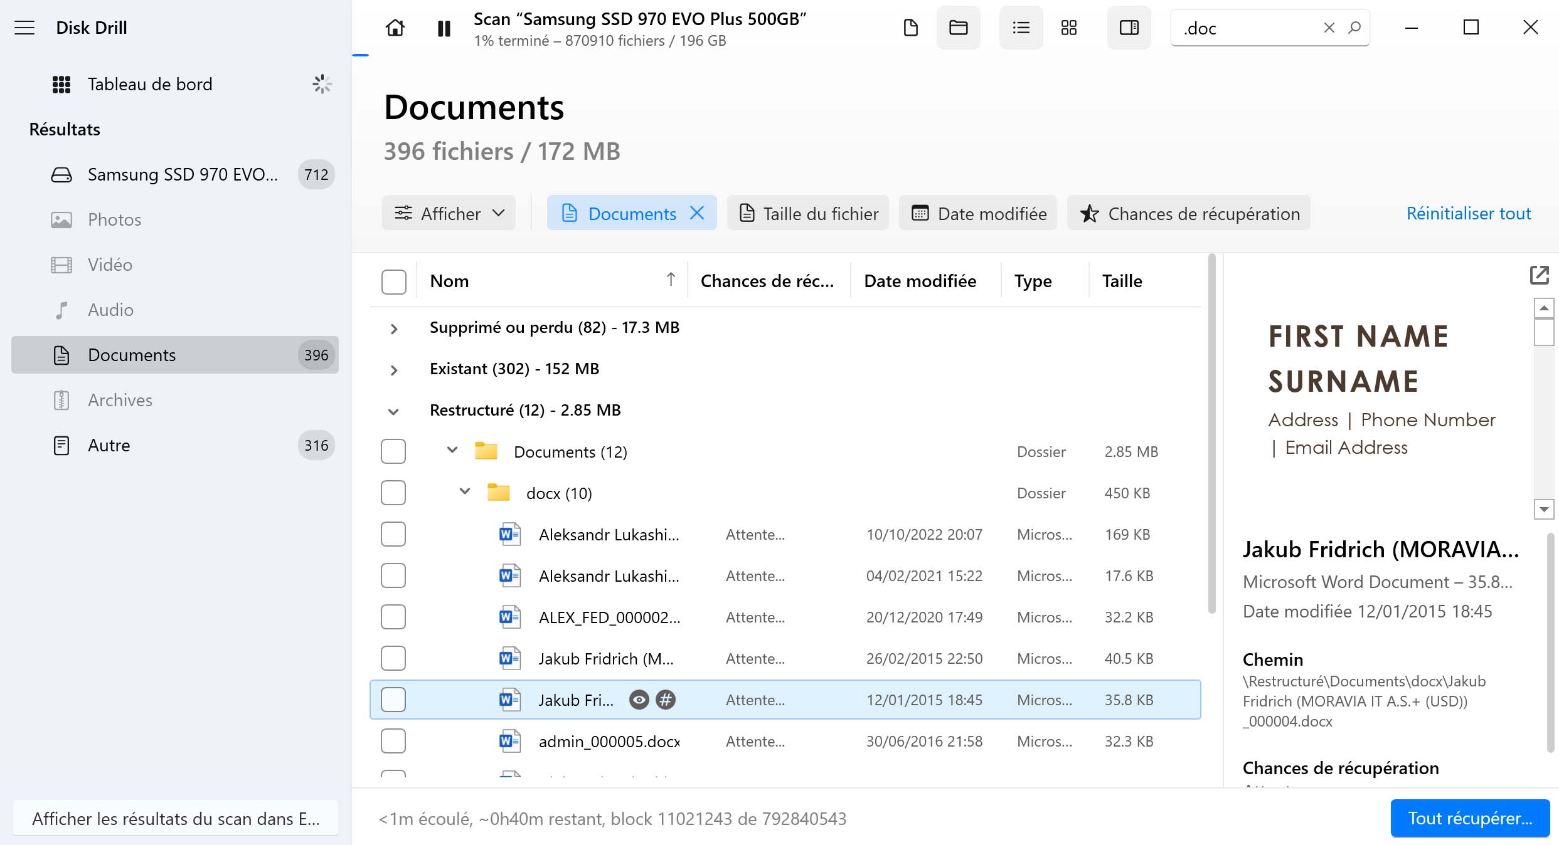Select grid thumbnails view

click(1068, 28)
